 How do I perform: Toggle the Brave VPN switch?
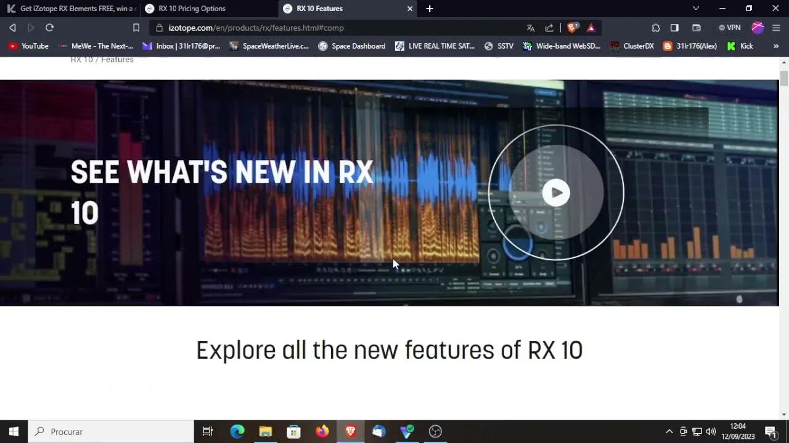click(729, 27)
